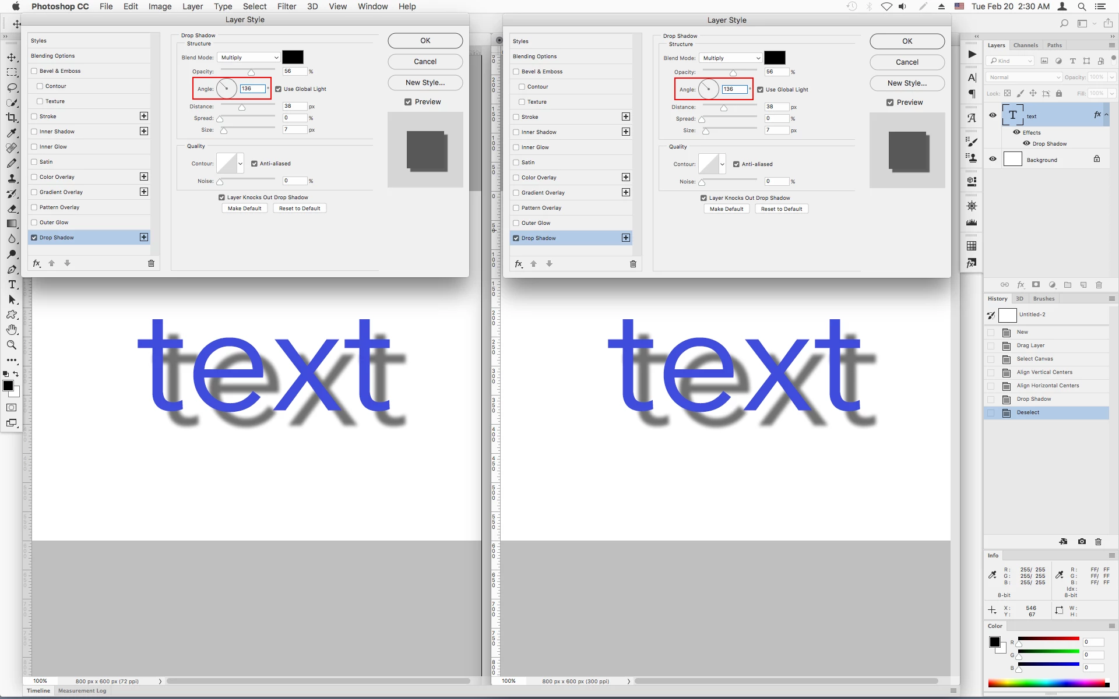Switch to the Channels tab
This screenshot has height=699, width=1119.
pos(1025,45)
